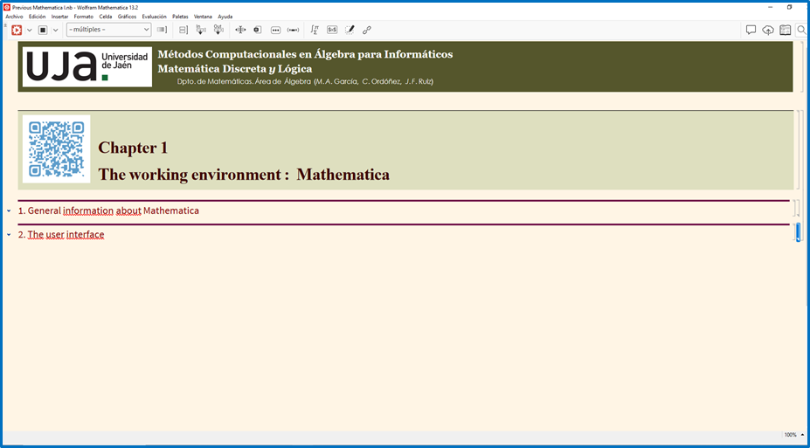This screenshot has width=810, height=448.
Task: Click the cell bracket icon right of style dropdown
Action: pyautogui.click(x=163, y=30)
